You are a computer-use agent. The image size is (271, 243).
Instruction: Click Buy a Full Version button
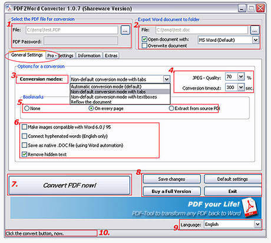click(x=172, y=191)
